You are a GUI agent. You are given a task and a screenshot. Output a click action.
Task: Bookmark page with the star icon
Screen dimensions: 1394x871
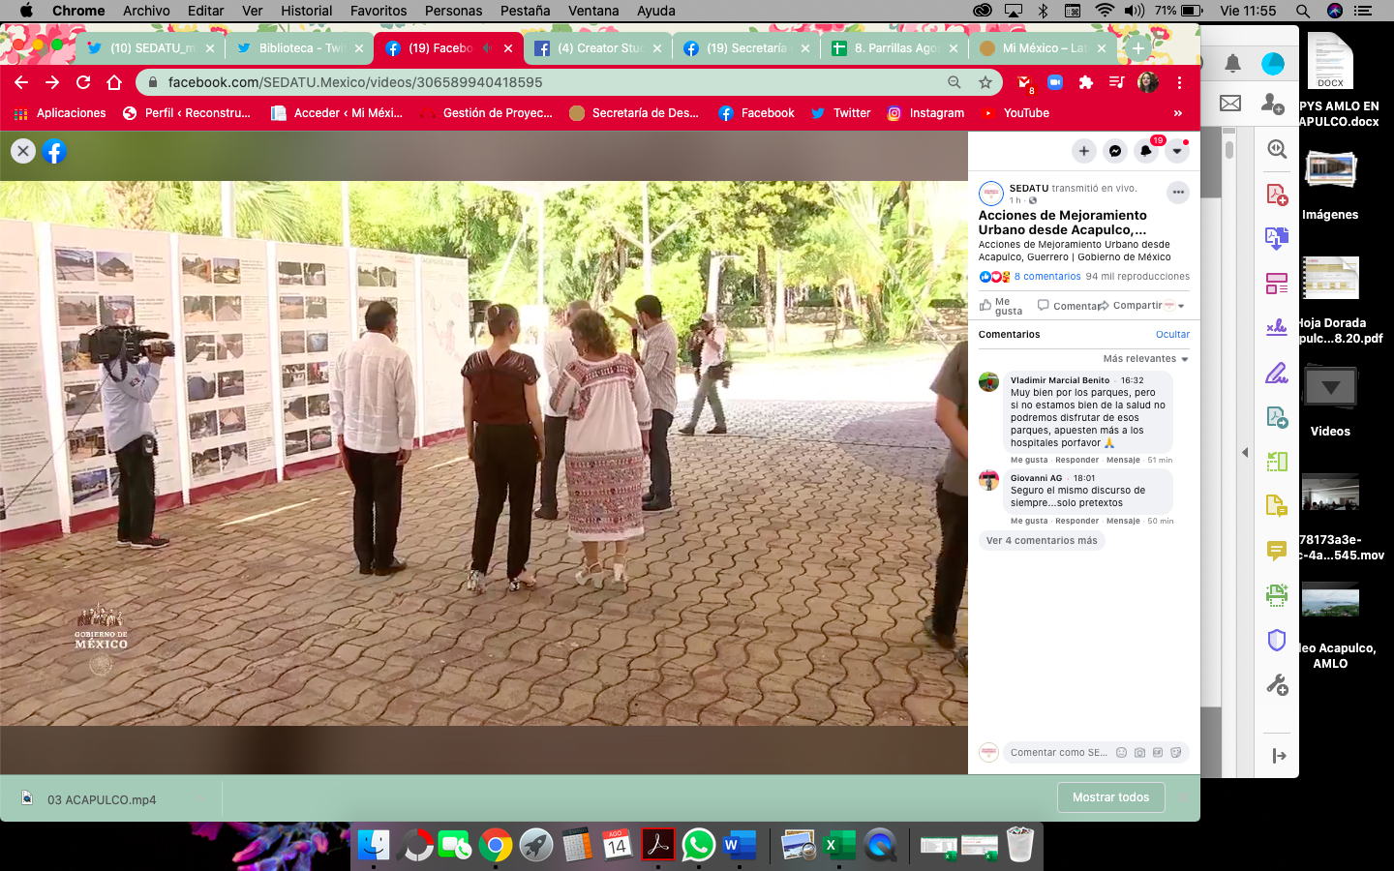pyautogui.click(x=985, y=82)
